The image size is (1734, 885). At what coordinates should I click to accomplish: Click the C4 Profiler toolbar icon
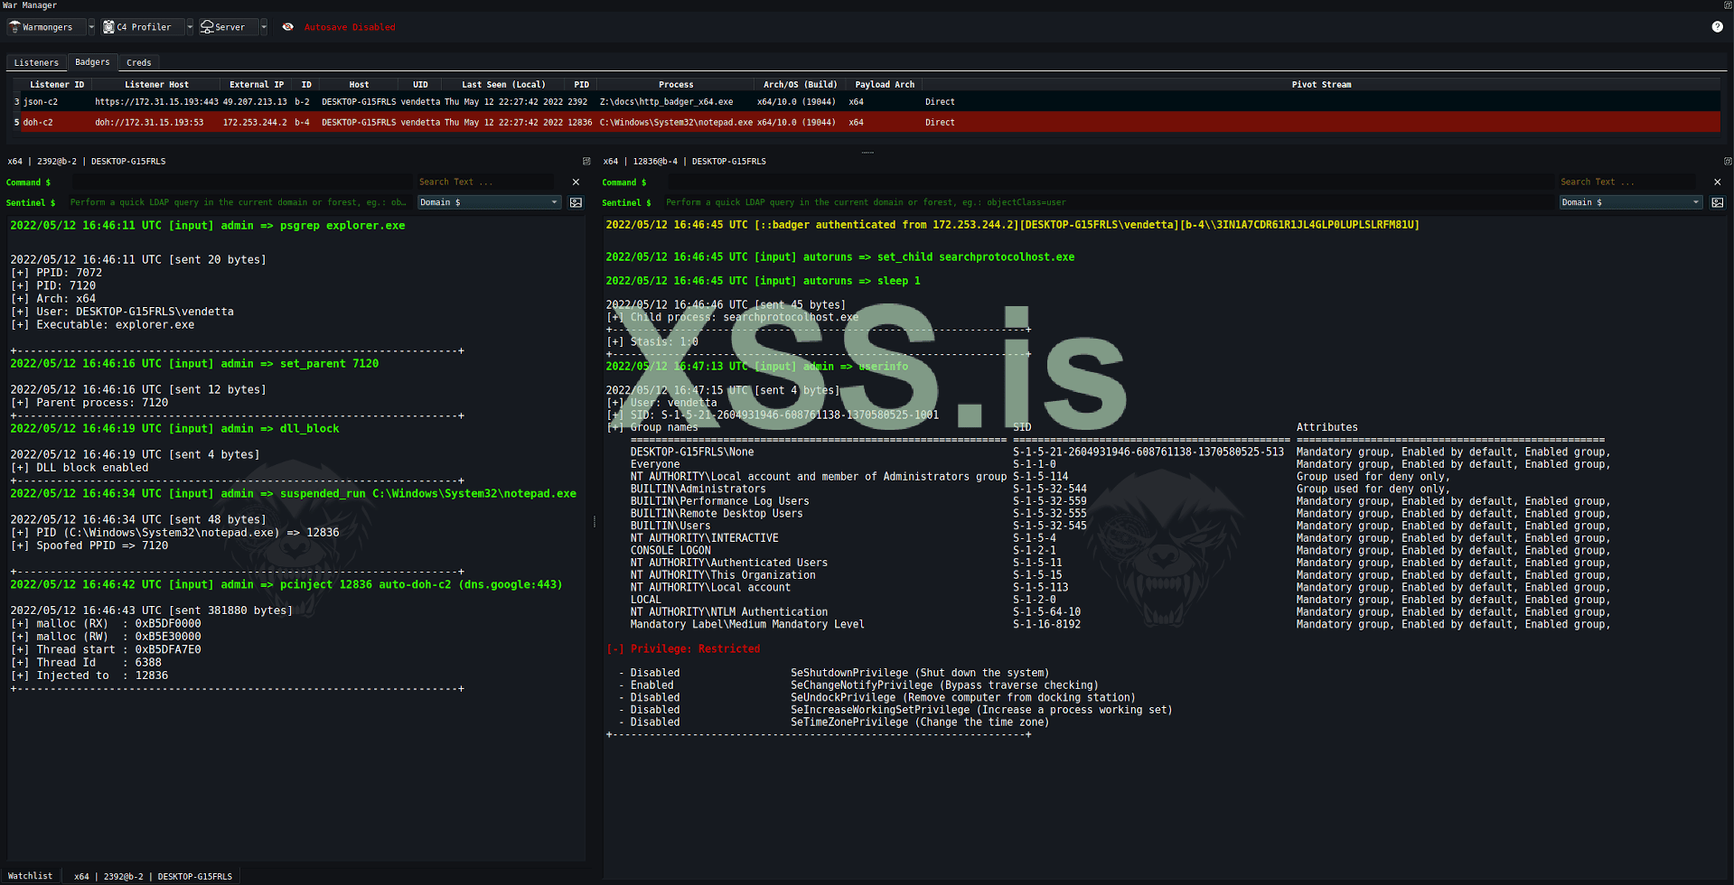108,27
